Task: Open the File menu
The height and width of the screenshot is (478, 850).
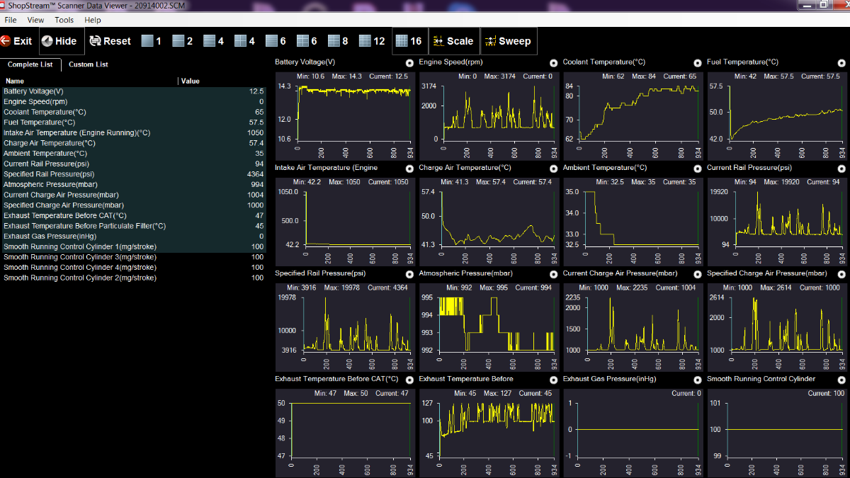Action: tap(11, 20)
